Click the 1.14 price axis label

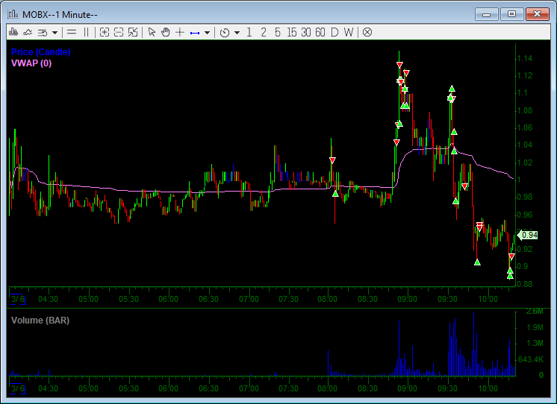[525, 59]
